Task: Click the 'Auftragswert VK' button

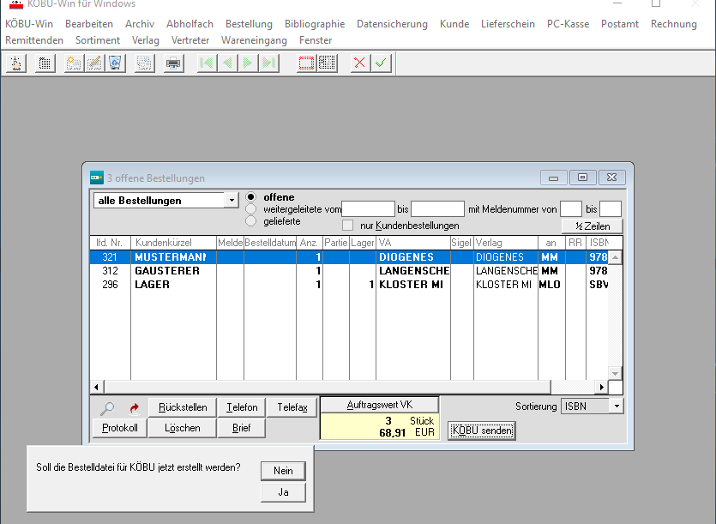Action: pos(380,404)
